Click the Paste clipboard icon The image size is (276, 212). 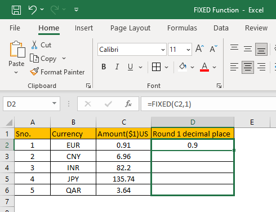(17, 49)
